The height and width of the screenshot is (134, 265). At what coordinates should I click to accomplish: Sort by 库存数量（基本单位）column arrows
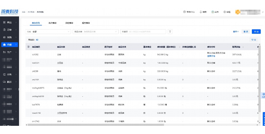point(180,47)
